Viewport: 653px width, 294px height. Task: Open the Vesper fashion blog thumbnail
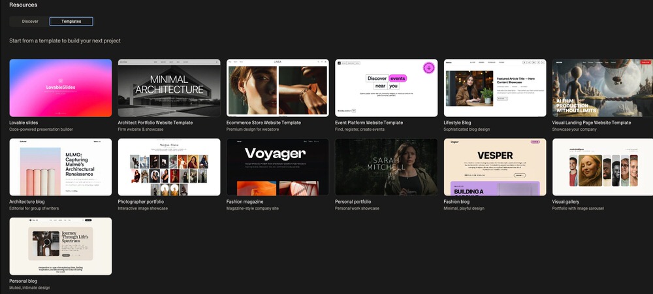[495, 167]
